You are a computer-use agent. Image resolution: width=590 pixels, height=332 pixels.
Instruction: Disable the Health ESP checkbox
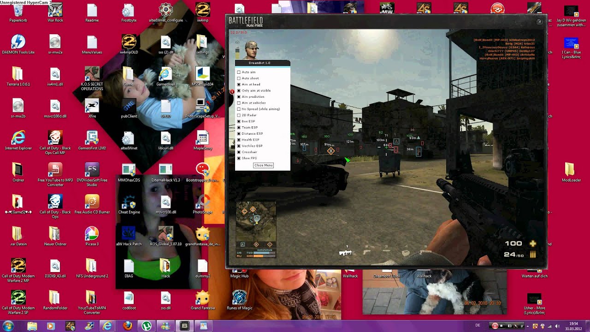239,140
